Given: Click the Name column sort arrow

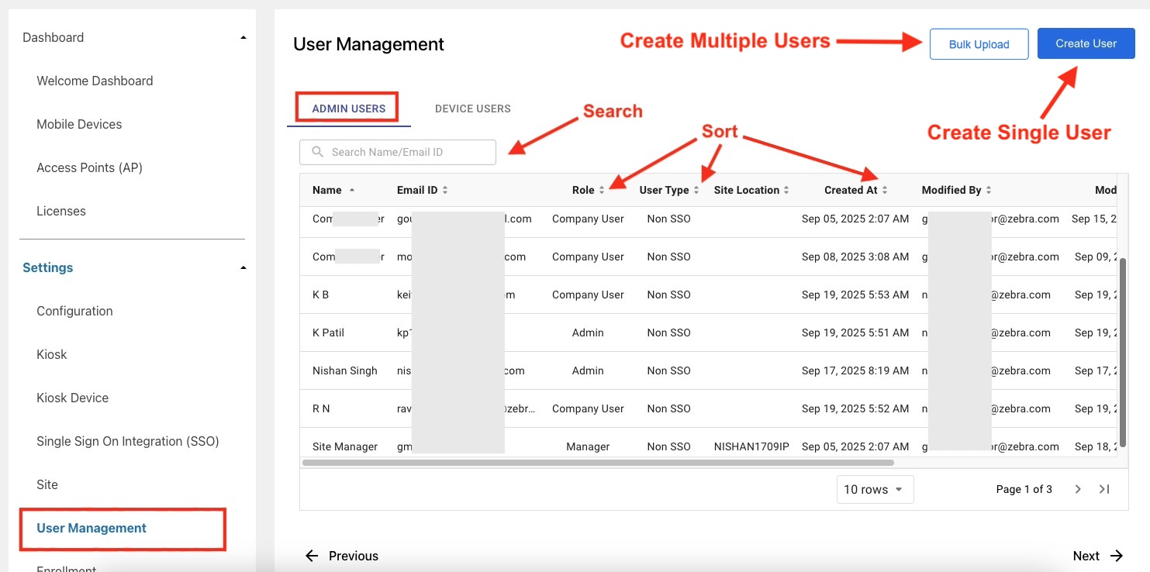Looking at the screenshot, I should point(352,190).
